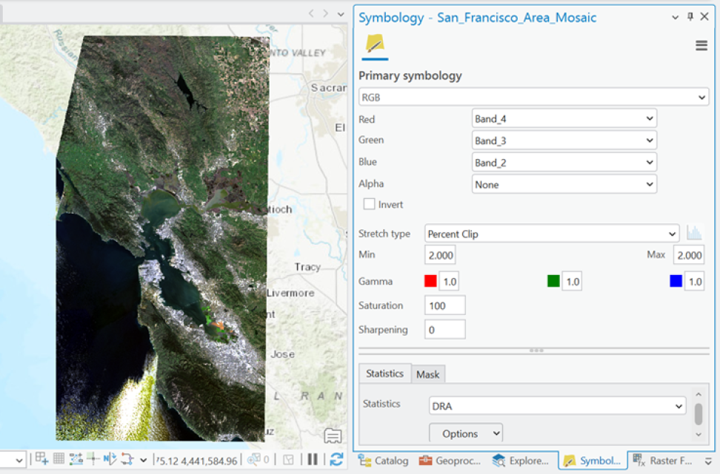Viewport: 720px width, 474px height.
Task: Switch to the Symbology pane tab
Action: pyautogui.click(x=593, y=461)
